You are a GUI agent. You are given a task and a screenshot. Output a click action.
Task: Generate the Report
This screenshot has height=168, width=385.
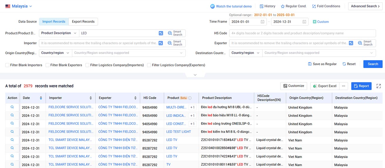361,86
